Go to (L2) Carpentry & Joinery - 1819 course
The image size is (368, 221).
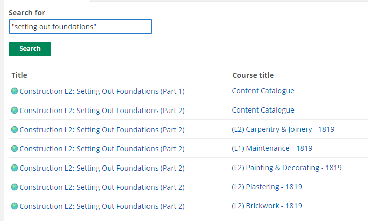(283, 130)
